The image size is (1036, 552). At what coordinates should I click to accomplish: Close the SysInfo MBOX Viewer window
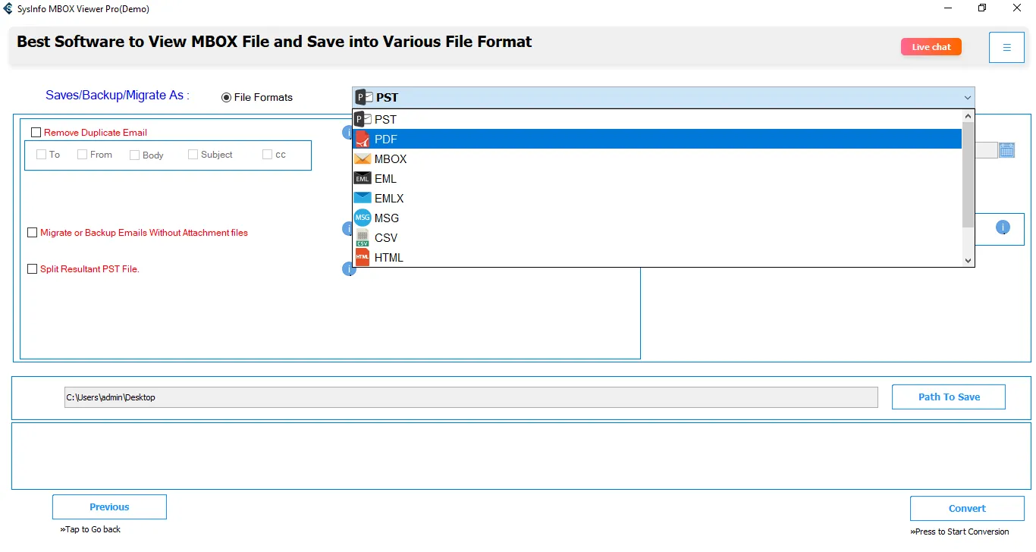point(1018,8)
